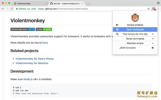Click the GitHub favicon on second tab
161x100 pixels.
coord(51,3)
